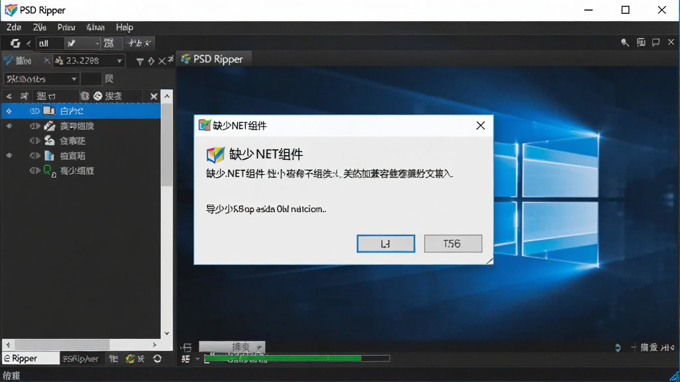Click the green progress bar
Screen dimensions: 680x382
pyautogui.click(x=297, y=358)
